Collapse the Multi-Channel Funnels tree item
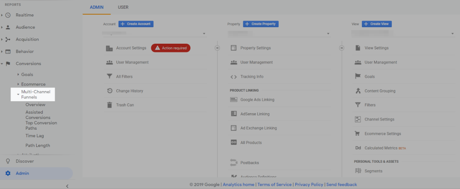This screenshot has width=460, height=189. pyautogui.click(x=18, y=94)
